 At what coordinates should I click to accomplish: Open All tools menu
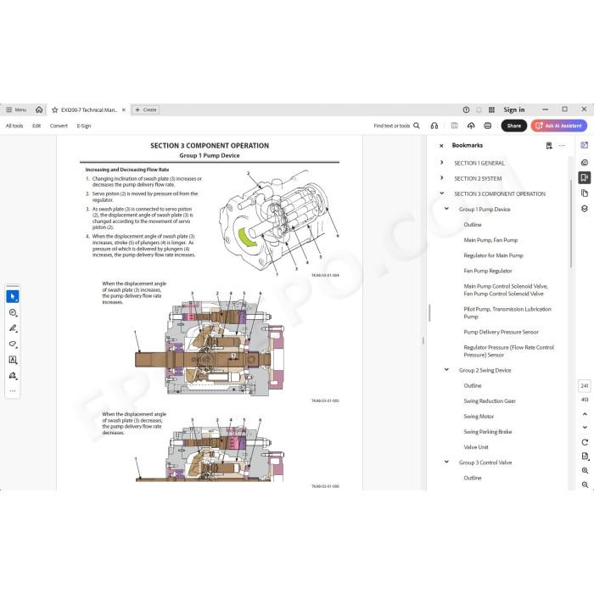point(14,126)
